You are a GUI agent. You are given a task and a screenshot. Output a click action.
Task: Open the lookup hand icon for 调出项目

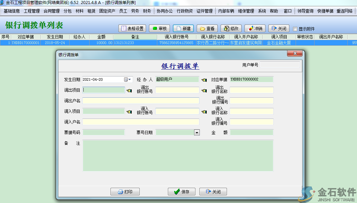coord(129,90)
